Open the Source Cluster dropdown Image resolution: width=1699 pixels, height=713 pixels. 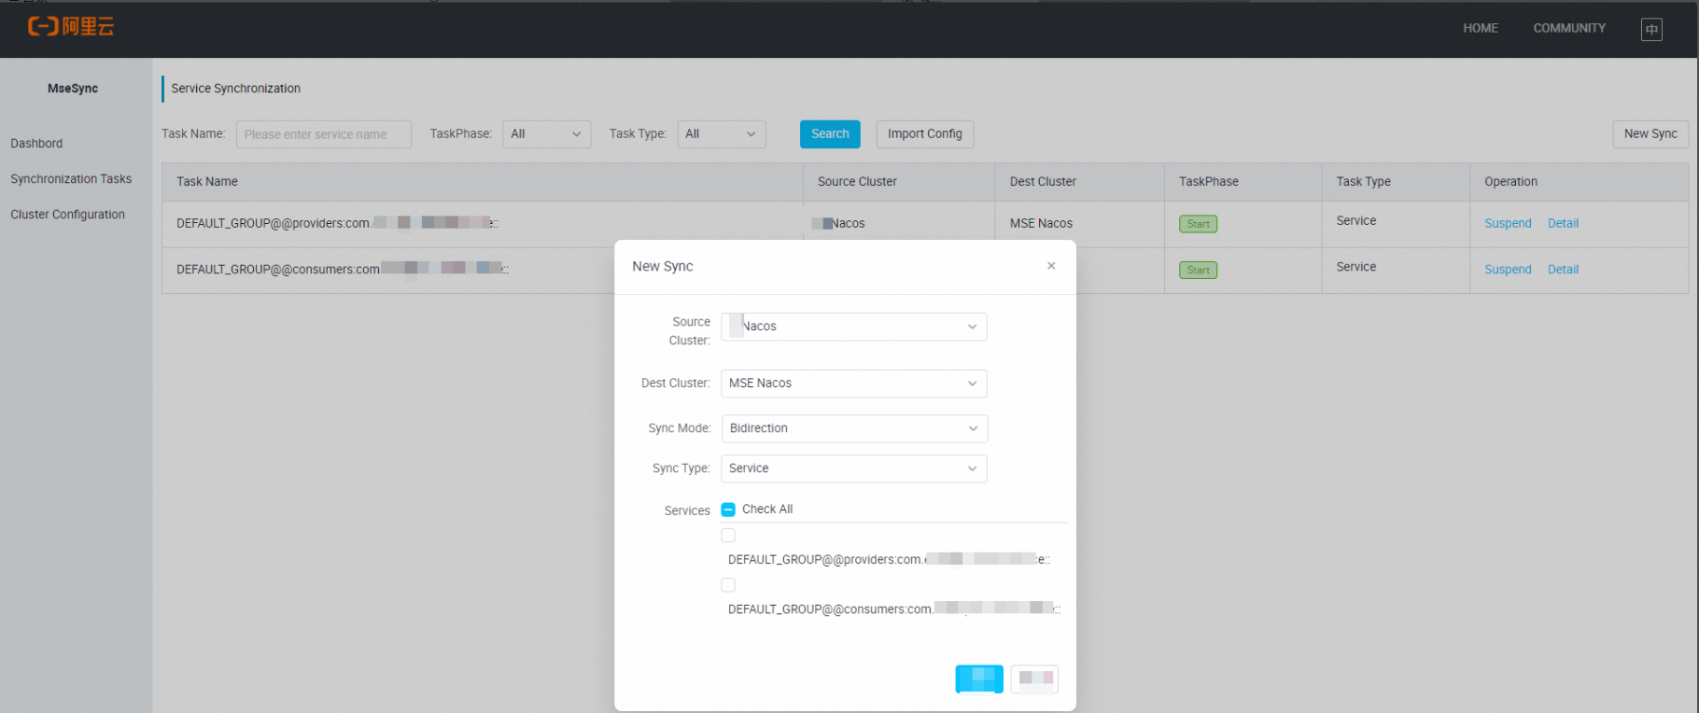tap(853, 327)
